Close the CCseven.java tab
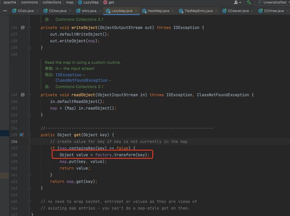This screenshot has width=290, height=216. coord(252,11)
